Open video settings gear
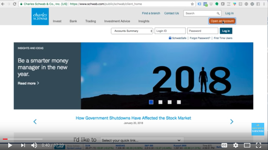The width and height of the screenshot is (268, 150). [236, 145]
